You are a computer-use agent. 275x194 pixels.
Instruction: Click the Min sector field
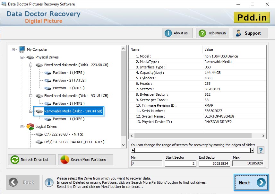click(147, 163)
